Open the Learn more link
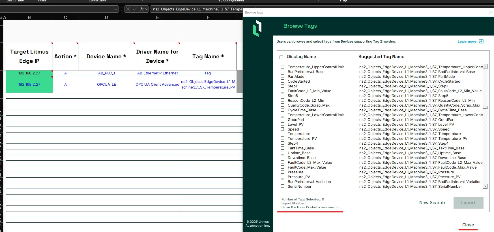 (467, 41)
